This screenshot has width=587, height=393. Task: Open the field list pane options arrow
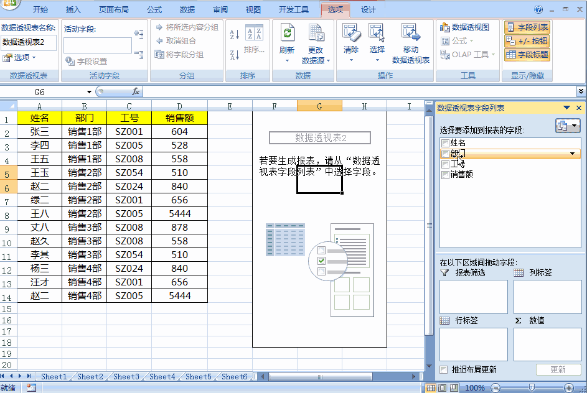point(566,108)
